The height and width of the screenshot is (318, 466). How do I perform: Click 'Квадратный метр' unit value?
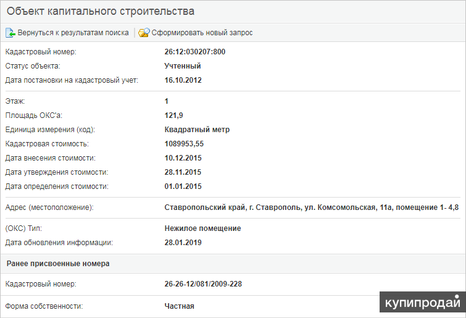point(197,130)
